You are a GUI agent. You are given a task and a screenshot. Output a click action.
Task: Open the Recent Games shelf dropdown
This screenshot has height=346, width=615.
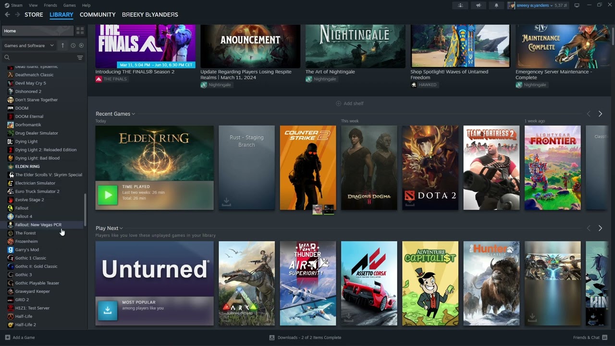115,114
